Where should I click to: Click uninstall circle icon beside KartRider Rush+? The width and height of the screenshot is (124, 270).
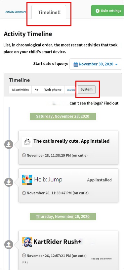pos(9,244)
